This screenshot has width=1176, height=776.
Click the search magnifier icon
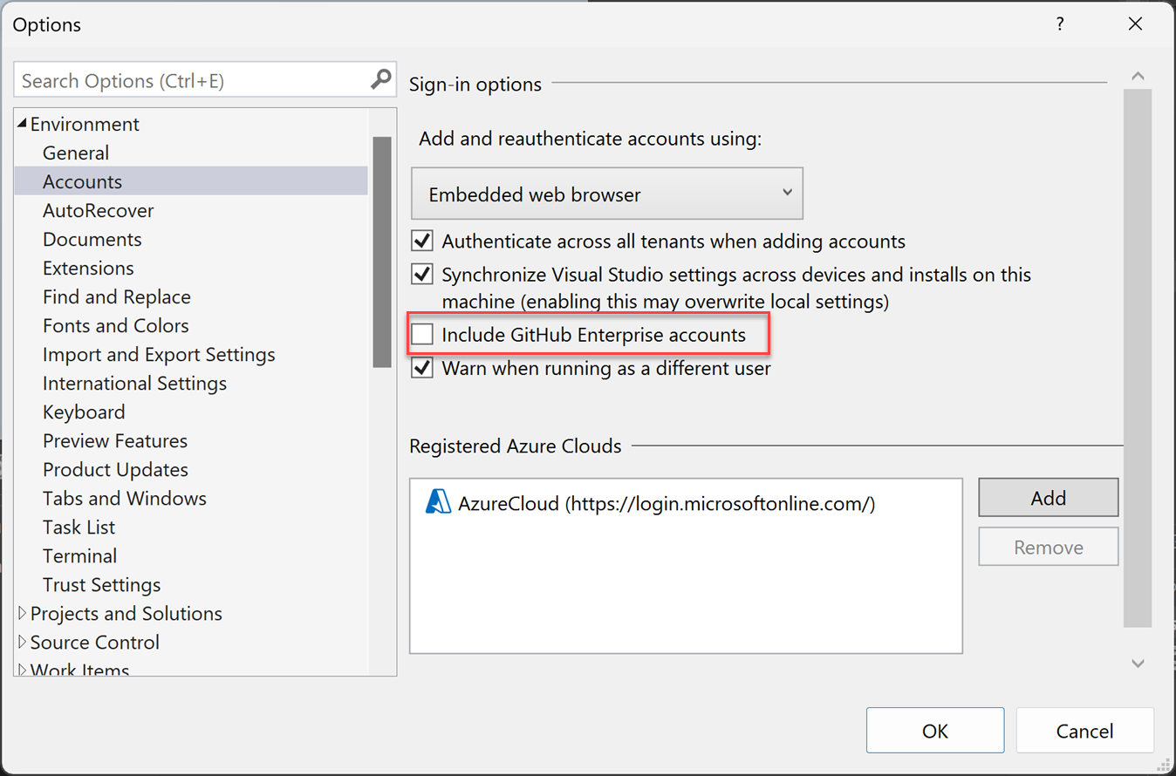[381, 80]
